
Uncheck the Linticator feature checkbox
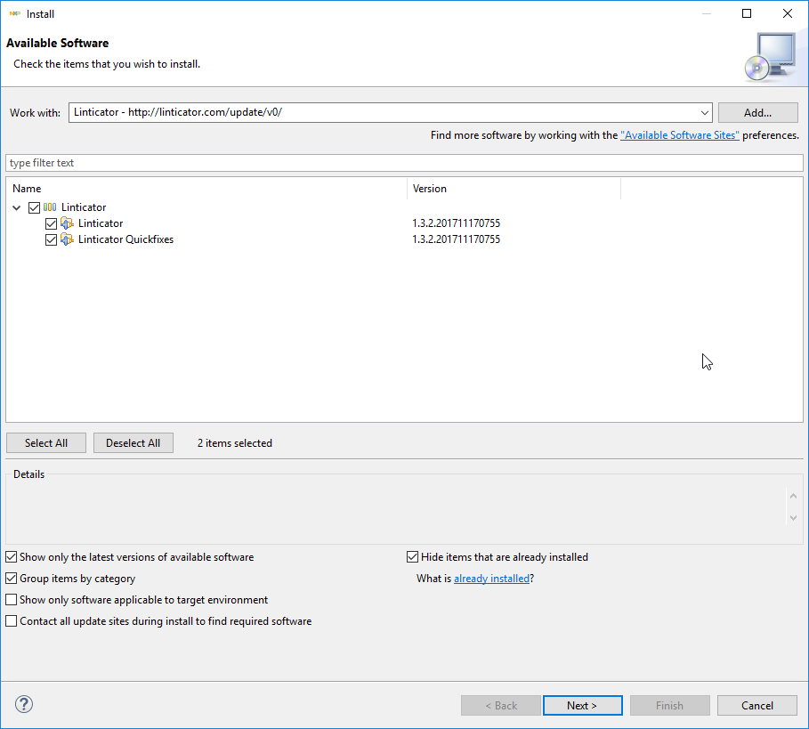click(51, 223)
